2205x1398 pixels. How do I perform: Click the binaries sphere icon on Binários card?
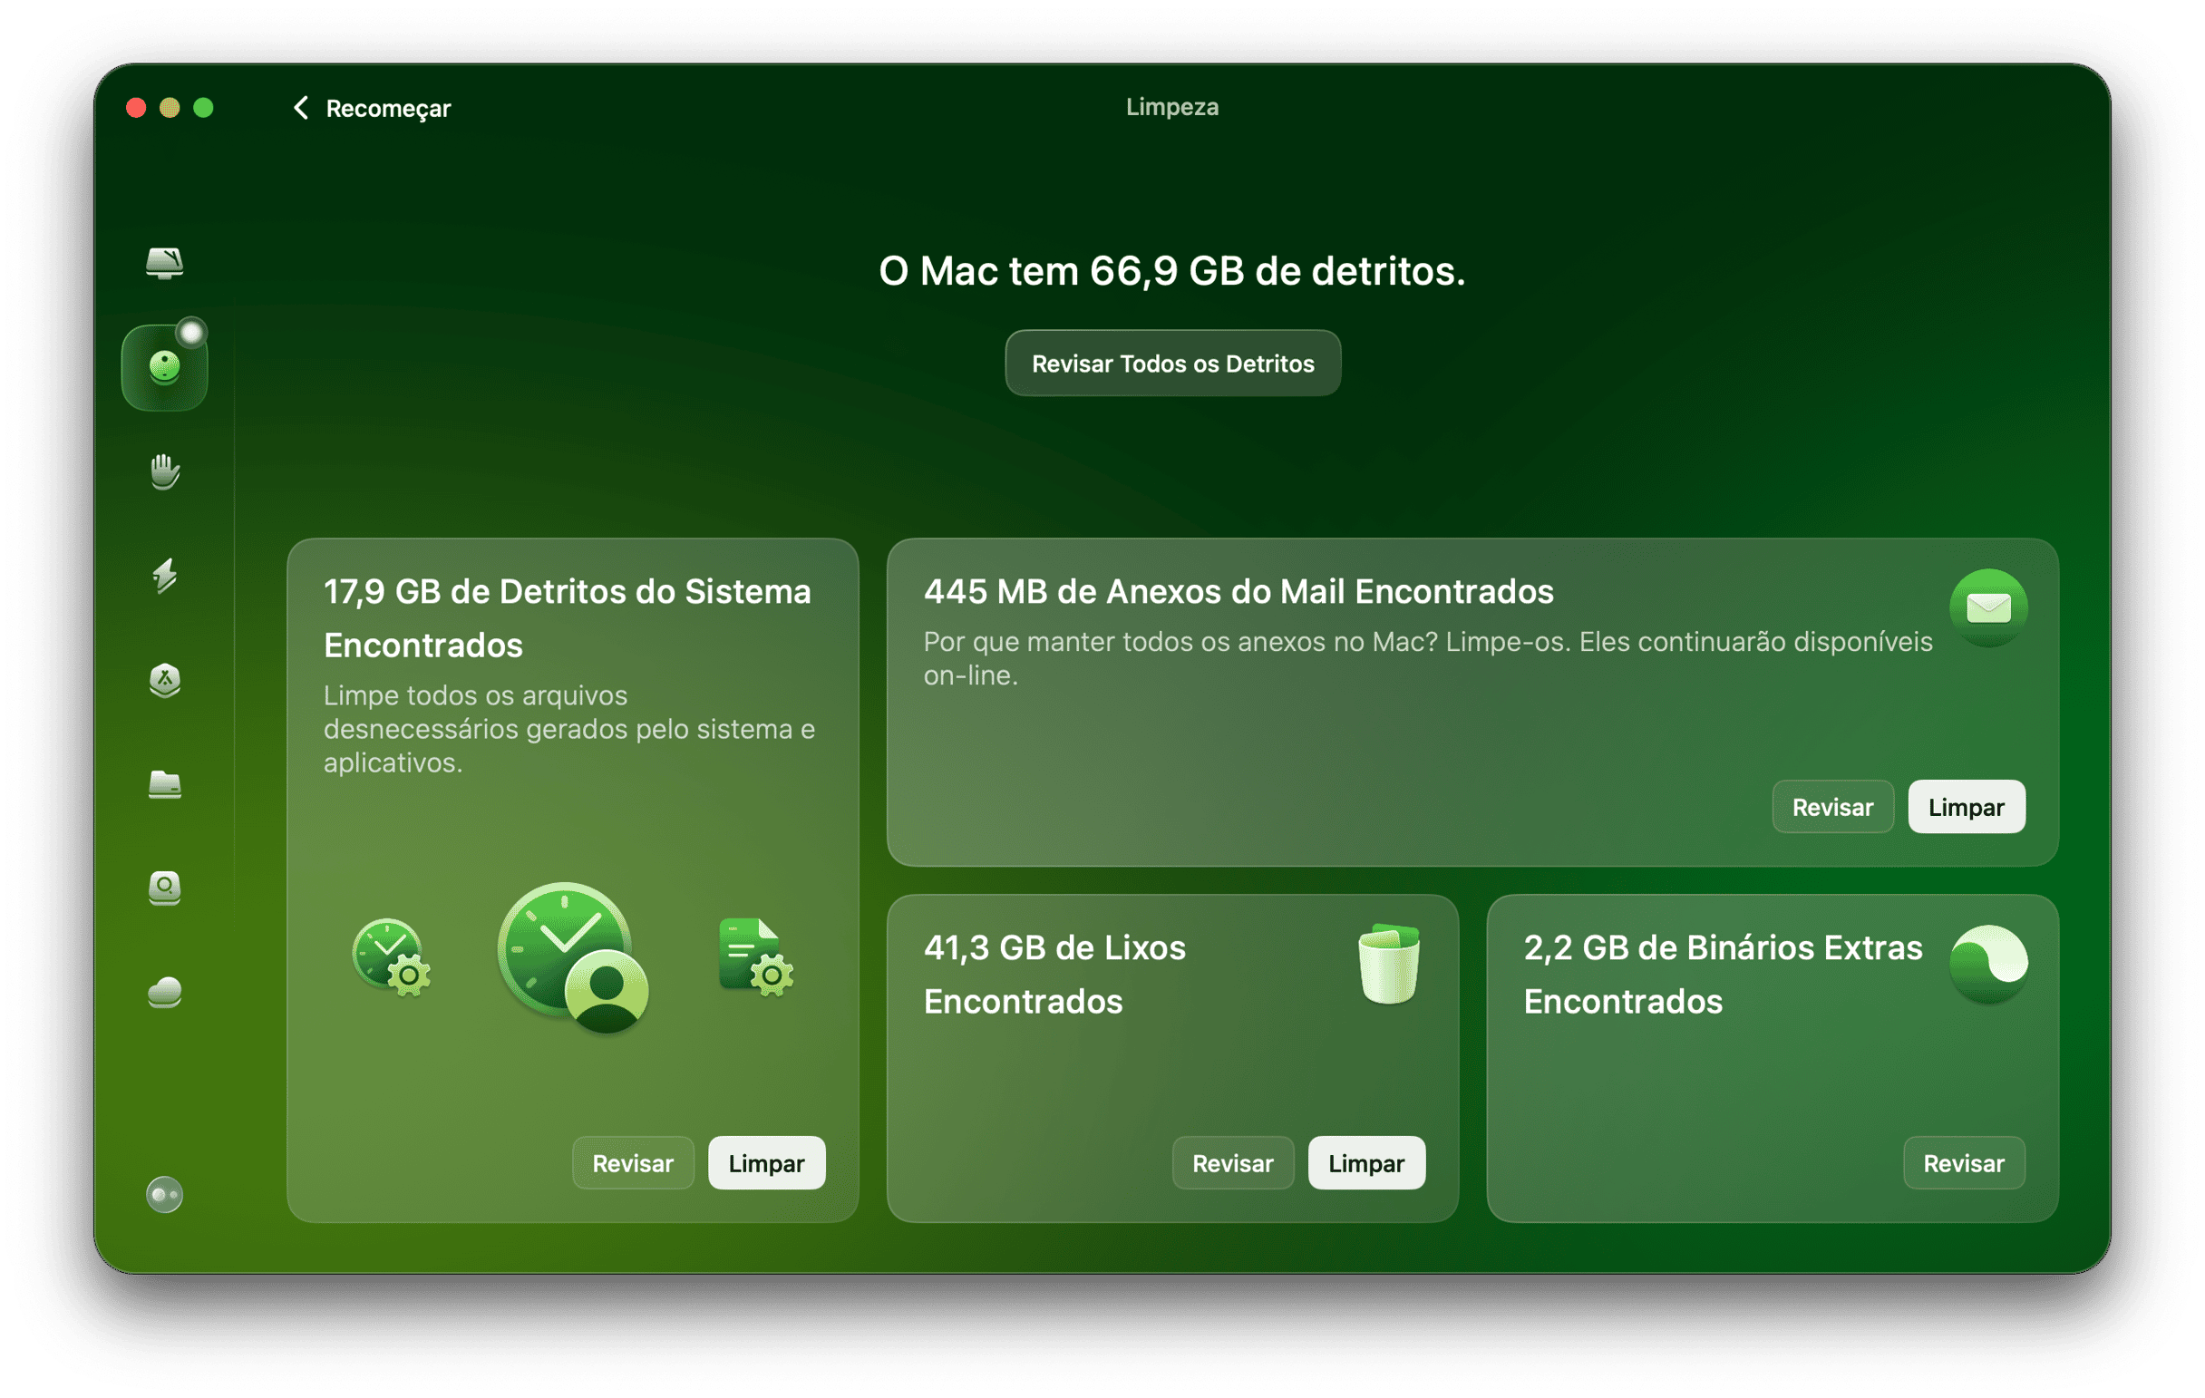pyautogui.click(x=1989, y=962)
